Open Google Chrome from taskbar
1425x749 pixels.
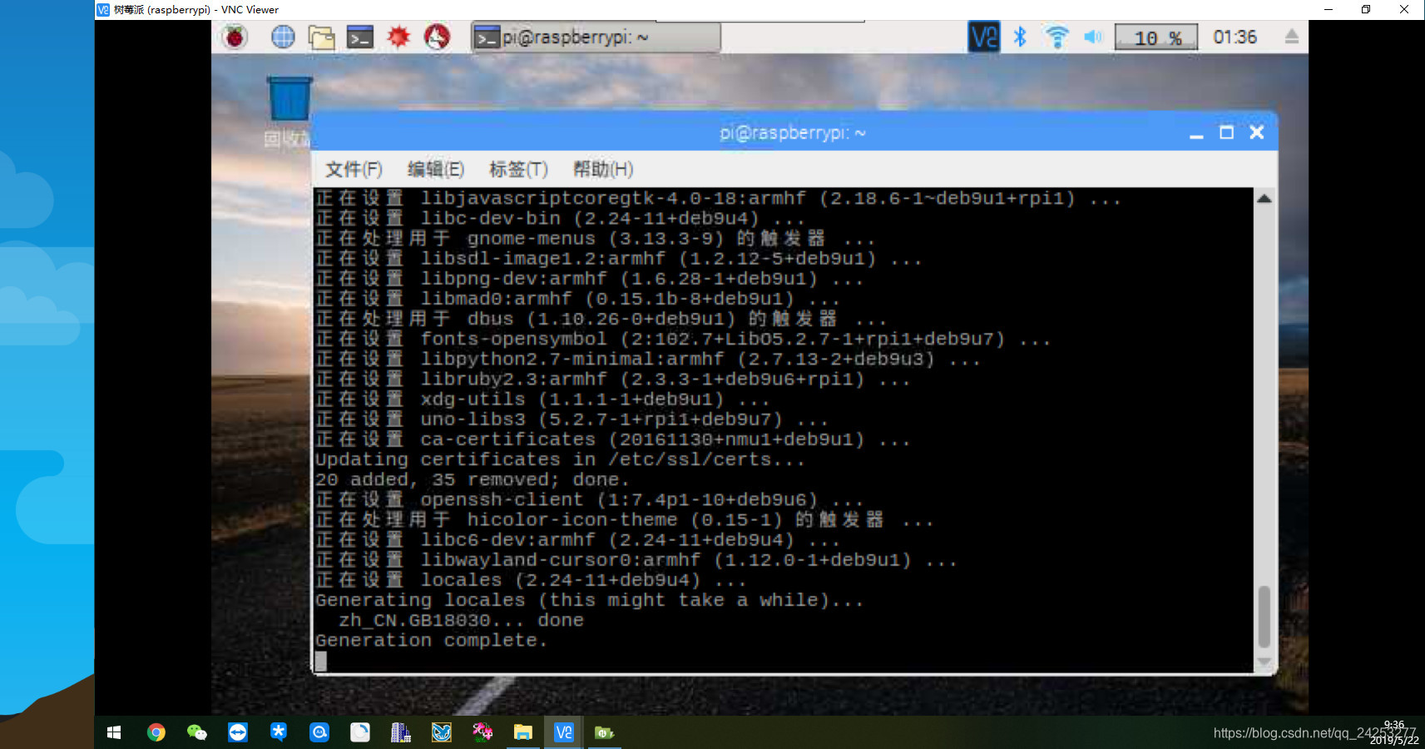click(156, 732)
